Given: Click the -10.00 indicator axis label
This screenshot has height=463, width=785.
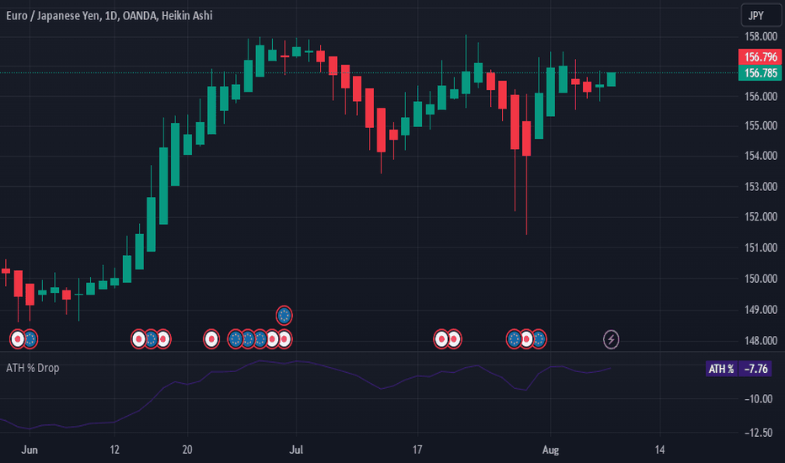Looking at the screenshot, I should pos(758,399).
